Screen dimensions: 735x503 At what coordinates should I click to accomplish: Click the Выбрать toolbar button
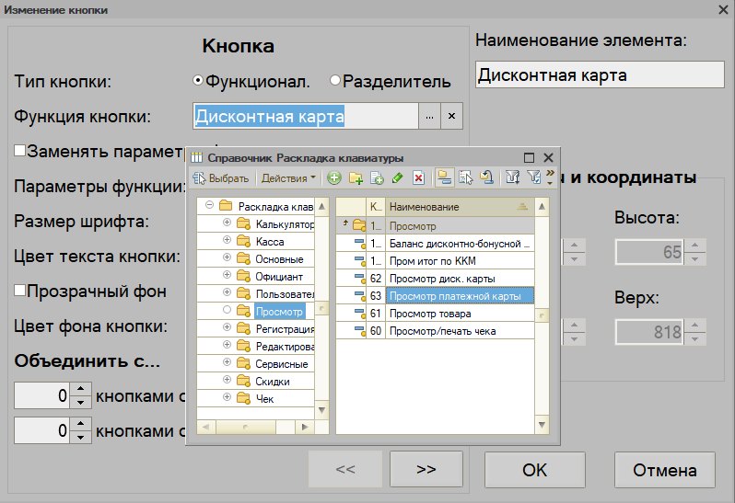tap(221, 178)
